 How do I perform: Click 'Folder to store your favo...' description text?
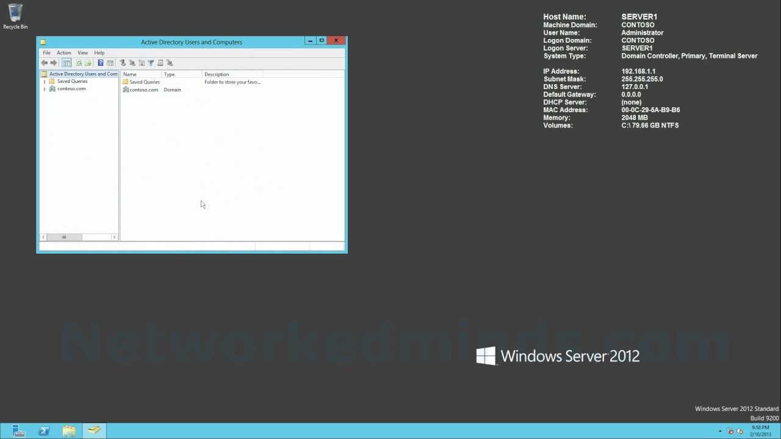click(x=232, y=82)
